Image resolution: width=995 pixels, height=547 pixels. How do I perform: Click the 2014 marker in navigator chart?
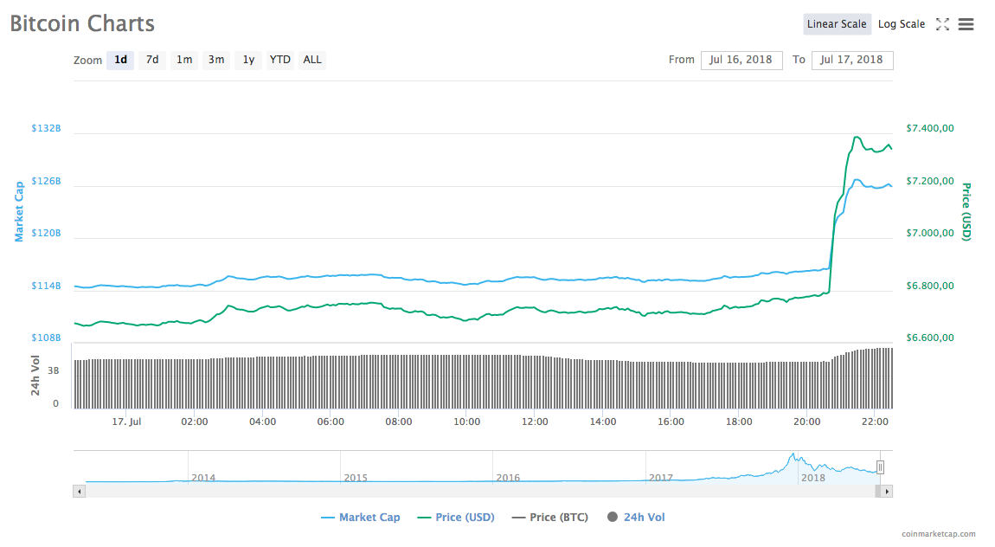pos(203,478)
